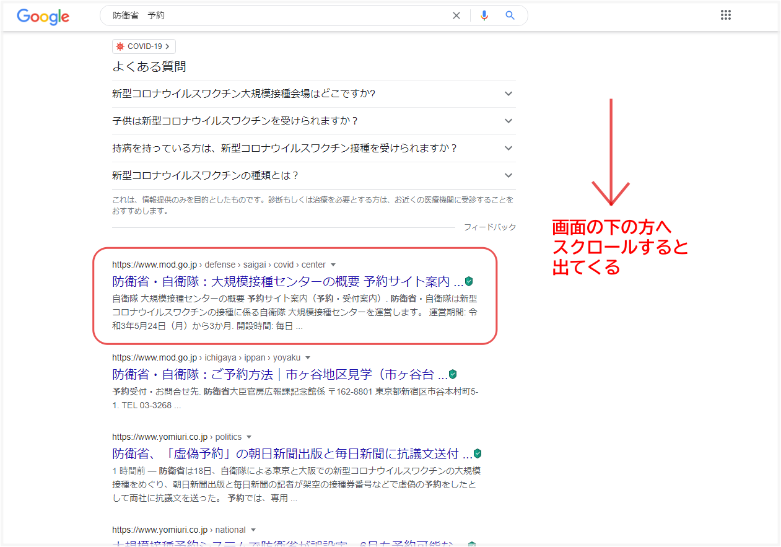Click the Google logo
The width and height of the screenshot is (781, 547).
point(43,16)
